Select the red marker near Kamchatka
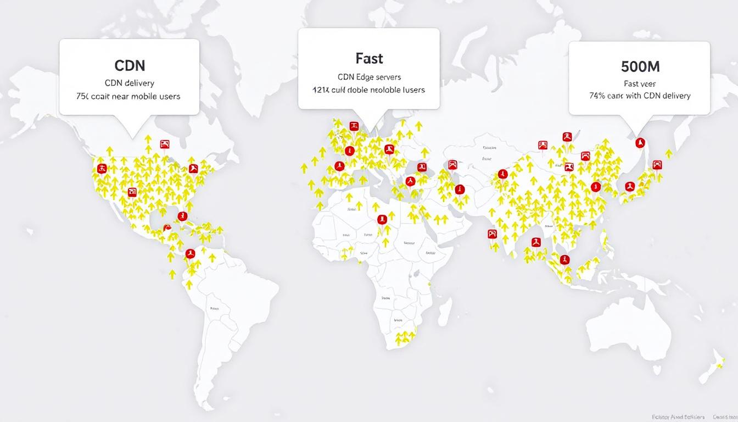The width and height of the screenshot is (738, 422). pos(639,142)
